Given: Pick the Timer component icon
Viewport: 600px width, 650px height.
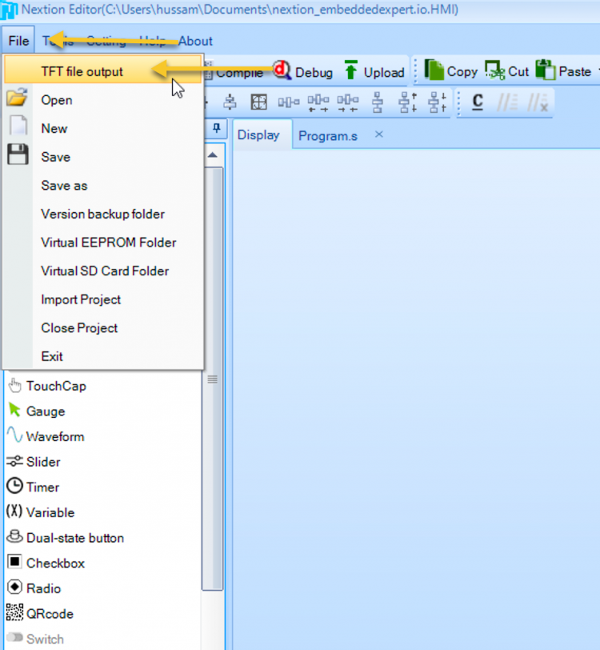Looking at the screenshot, I should (14, 487).
